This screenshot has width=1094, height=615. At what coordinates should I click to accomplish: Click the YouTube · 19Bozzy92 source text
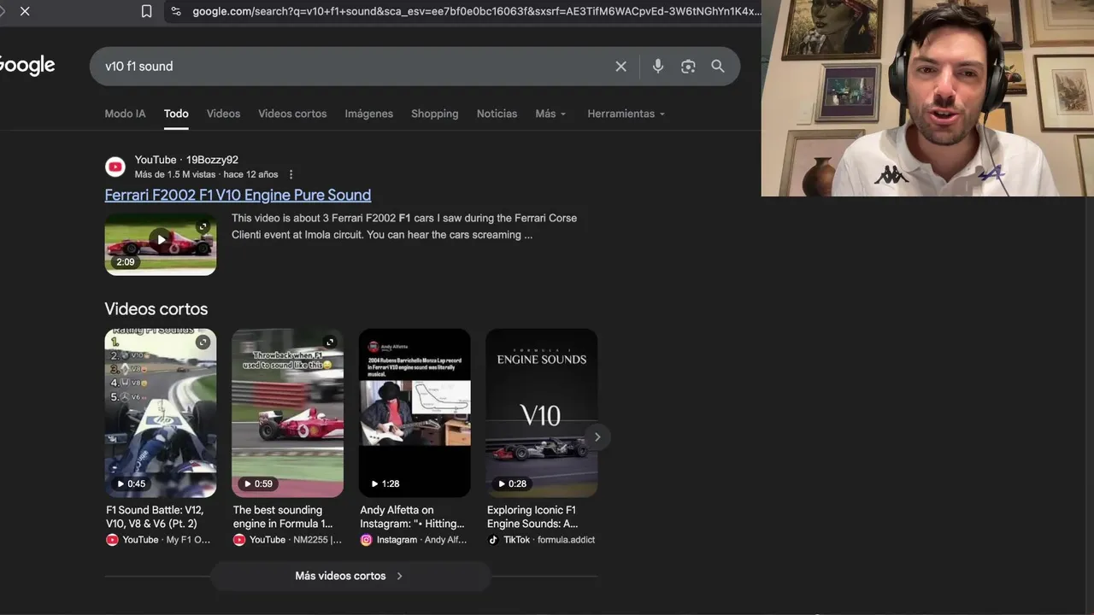[x=186, y=160]
